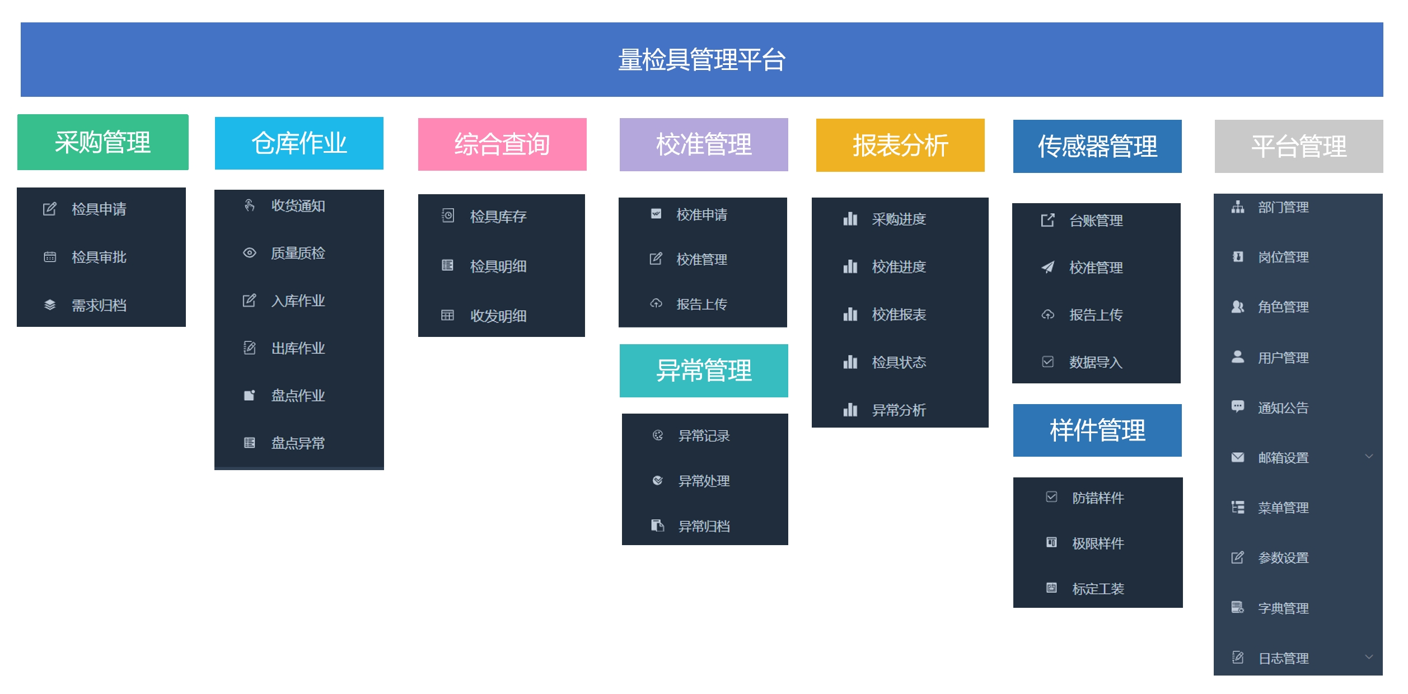Click the tree list icon beside 菜单管理
The width and height of the screenshot is (1408, 694).
[1238, 508]
